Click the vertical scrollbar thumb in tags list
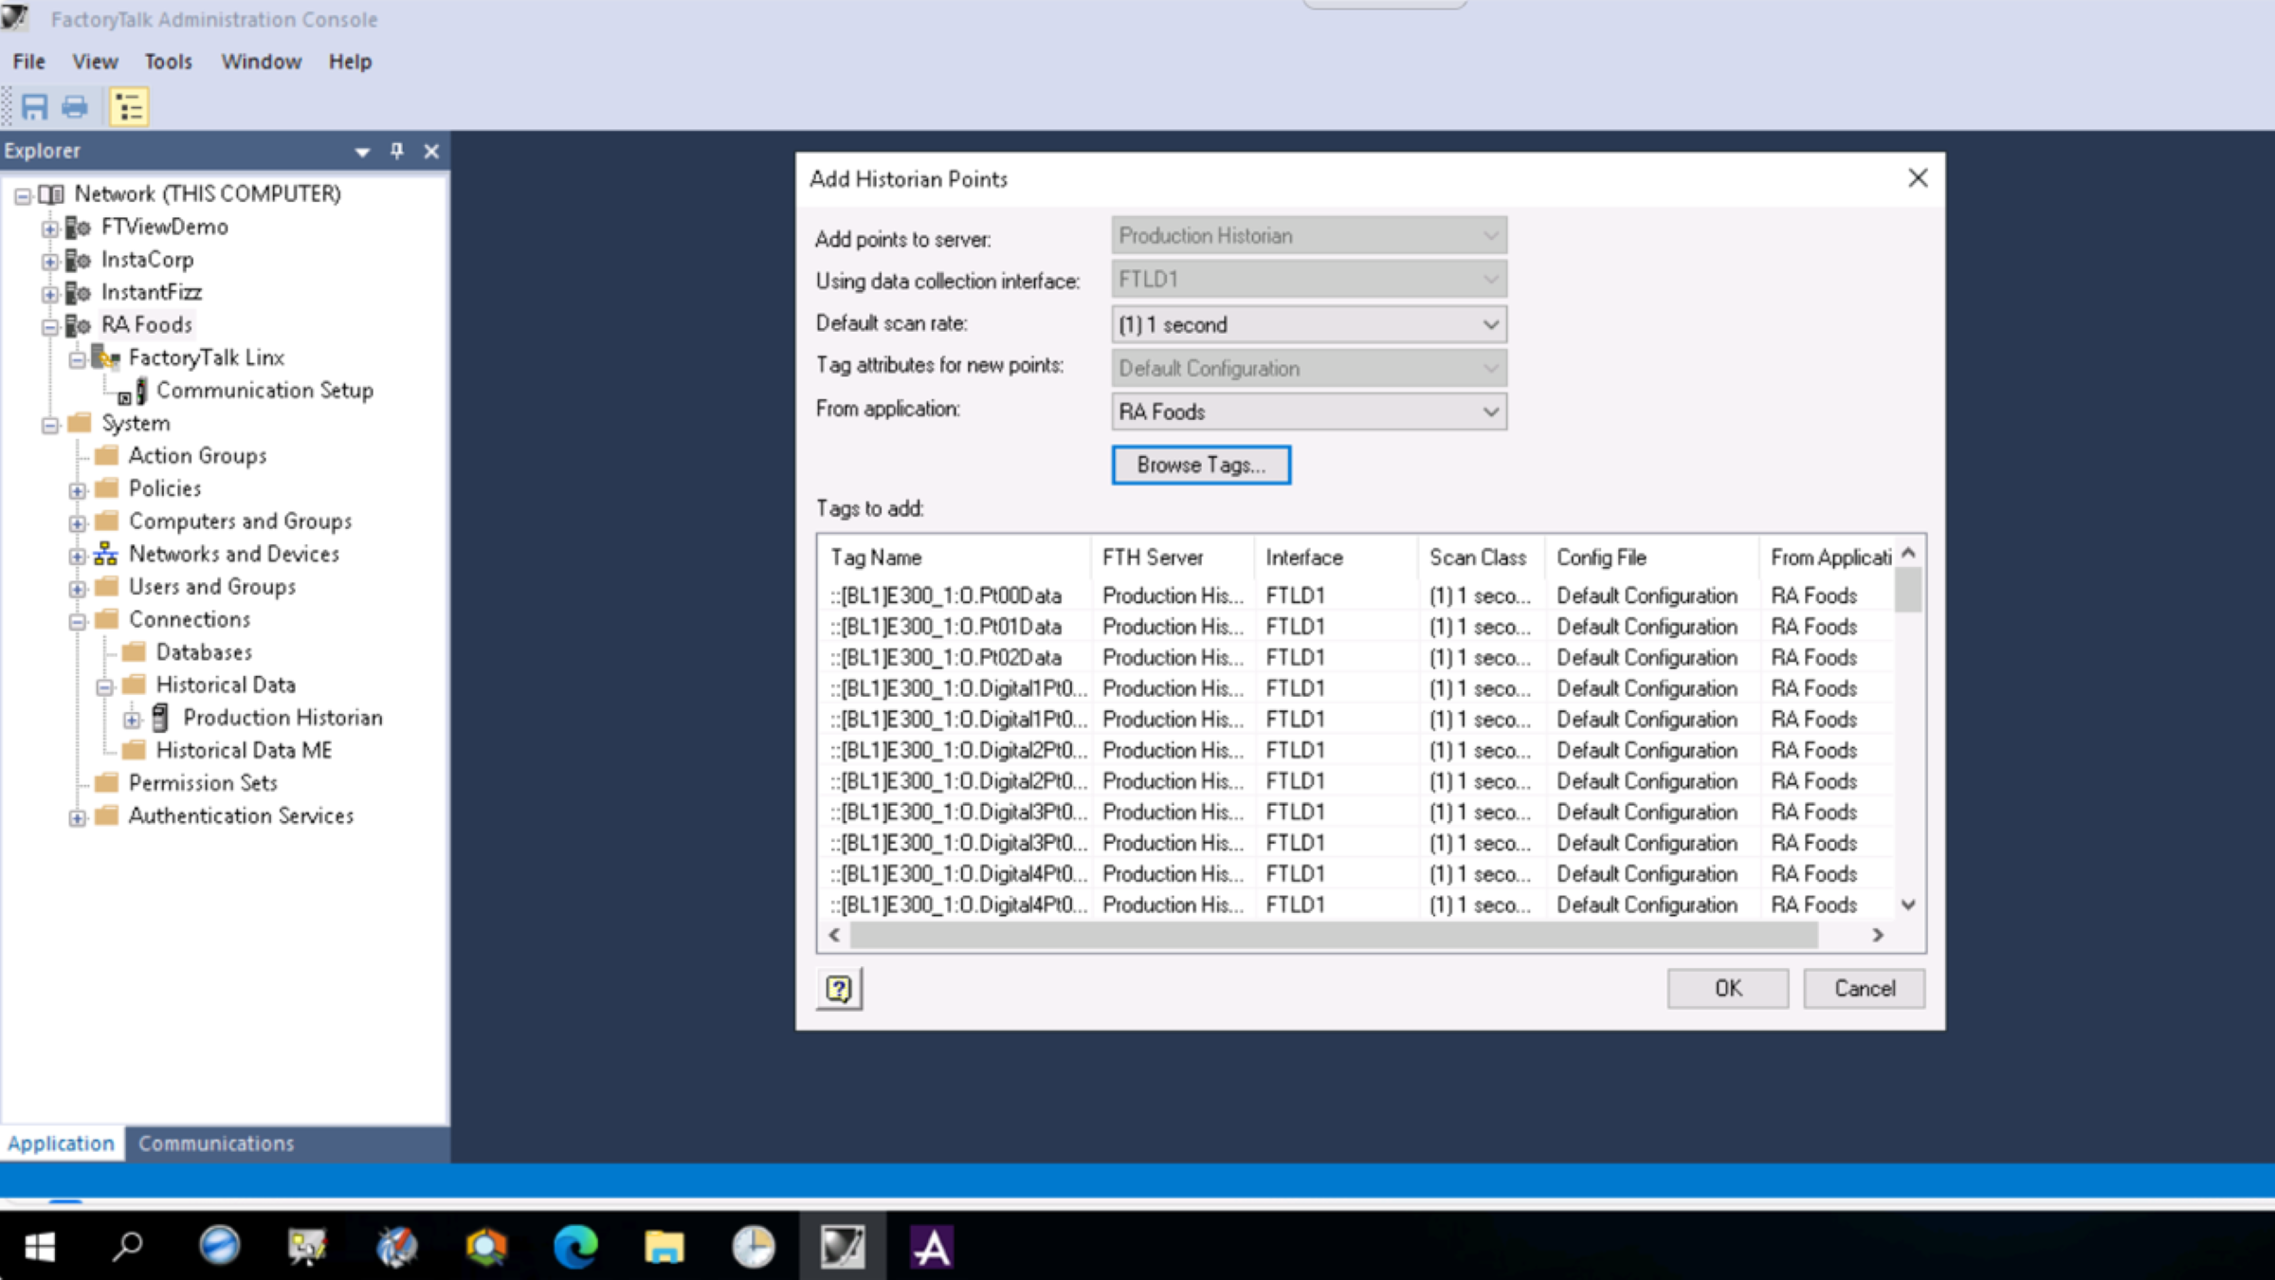Screen dimensions: 2275x1280 point(1908,589)
